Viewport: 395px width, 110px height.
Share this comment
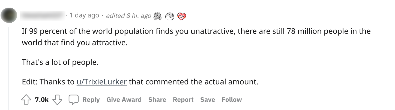click(x=157, y=100)
